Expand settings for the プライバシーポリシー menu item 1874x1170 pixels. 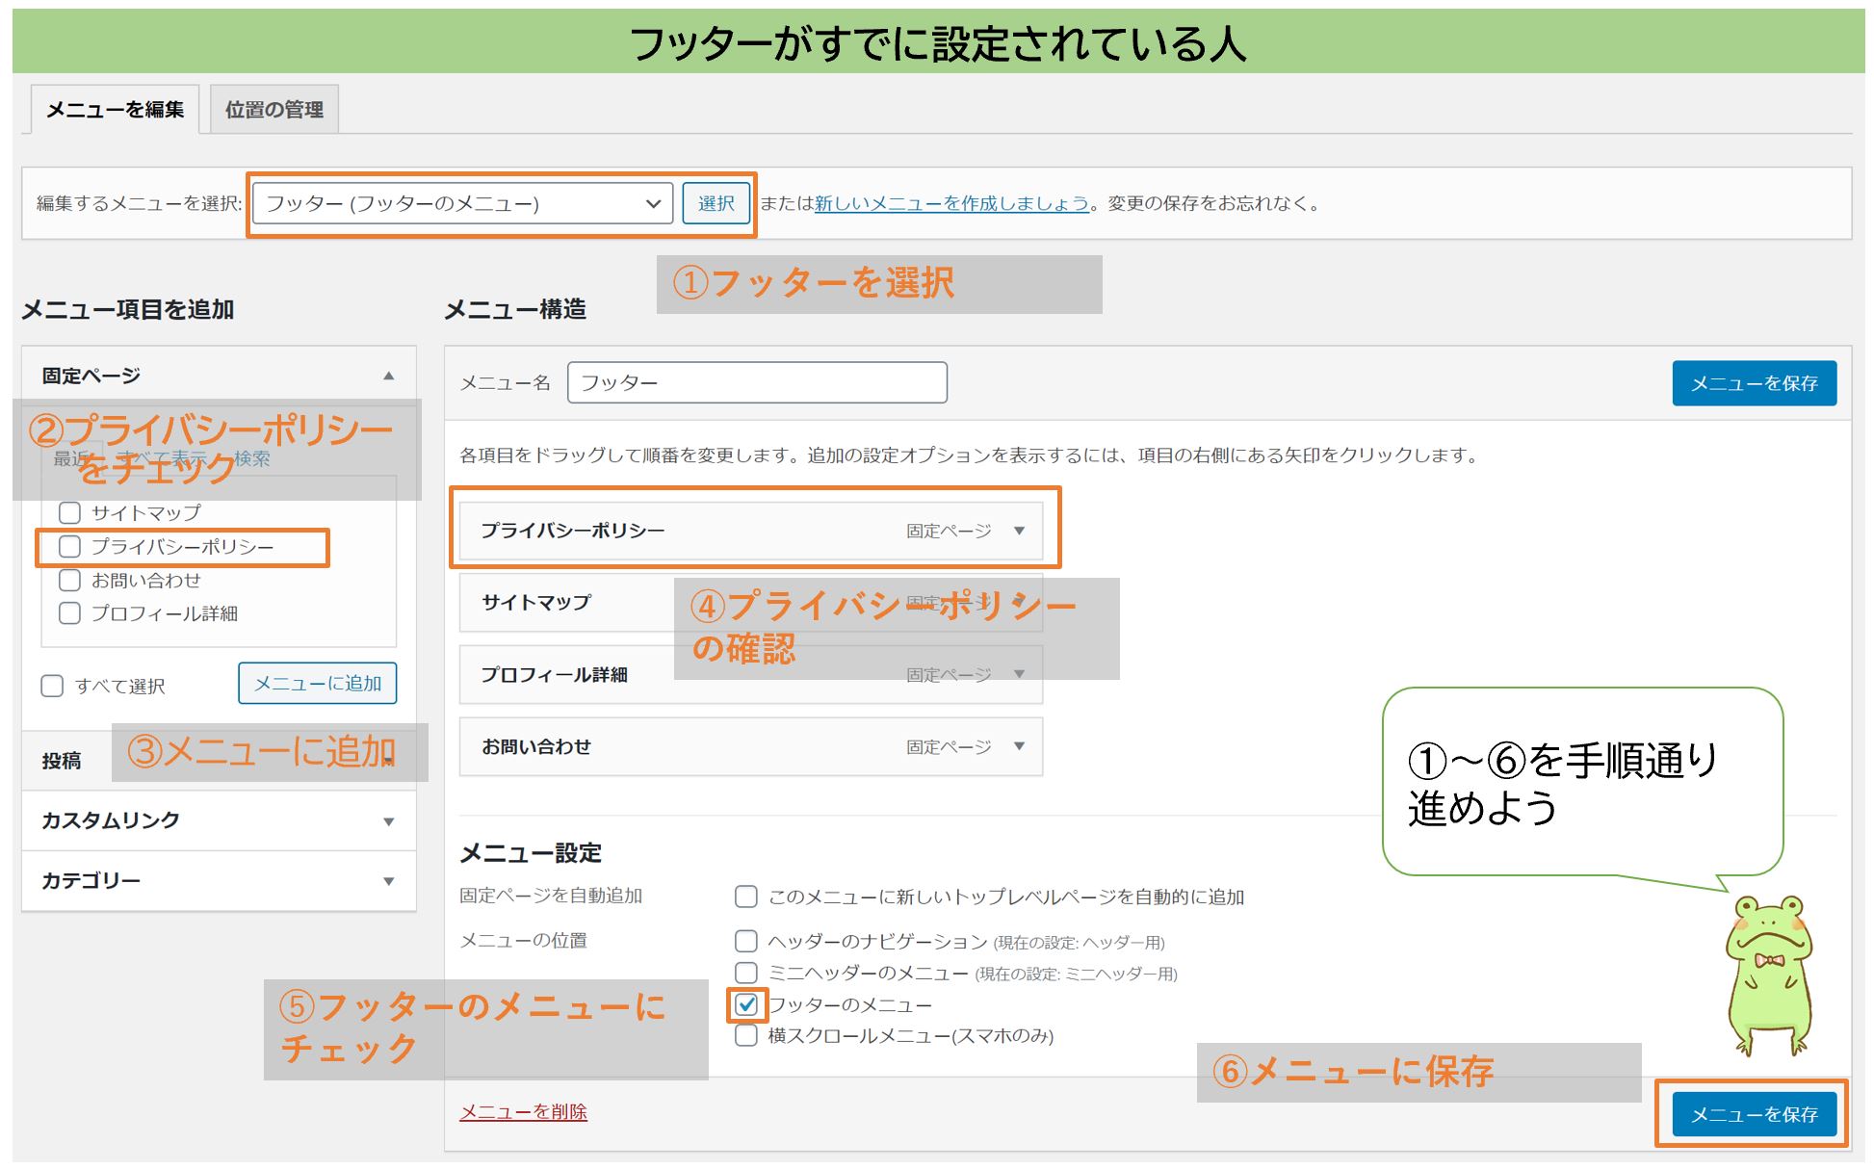[x=1021, y=530]
